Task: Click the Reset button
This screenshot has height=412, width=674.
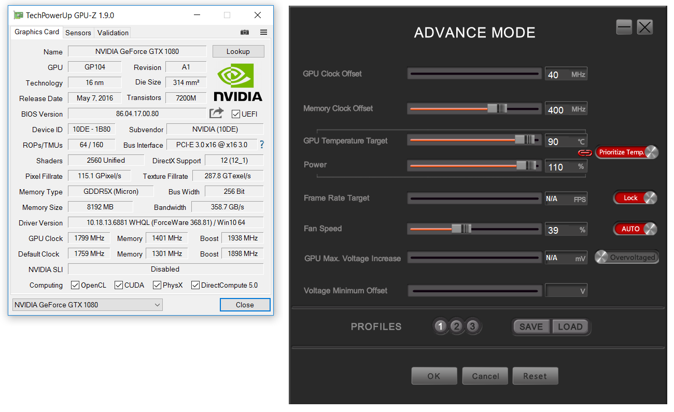Action: click(x=535, y=376)
